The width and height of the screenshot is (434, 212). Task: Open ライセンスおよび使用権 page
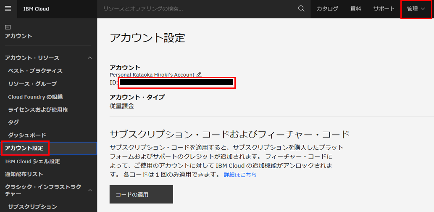(38, 110)
